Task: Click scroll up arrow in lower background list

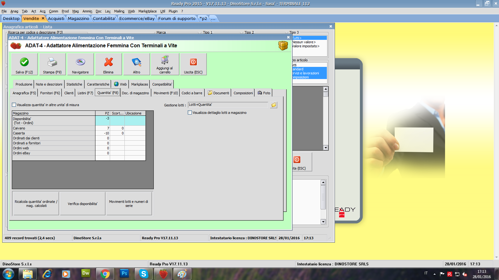Action: click(323, 183)
